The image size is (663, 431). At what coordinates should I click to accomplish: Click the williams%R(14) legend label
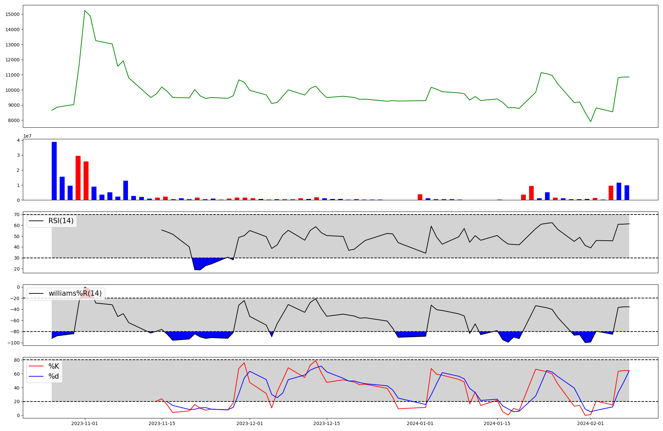[x=75, y=293]
